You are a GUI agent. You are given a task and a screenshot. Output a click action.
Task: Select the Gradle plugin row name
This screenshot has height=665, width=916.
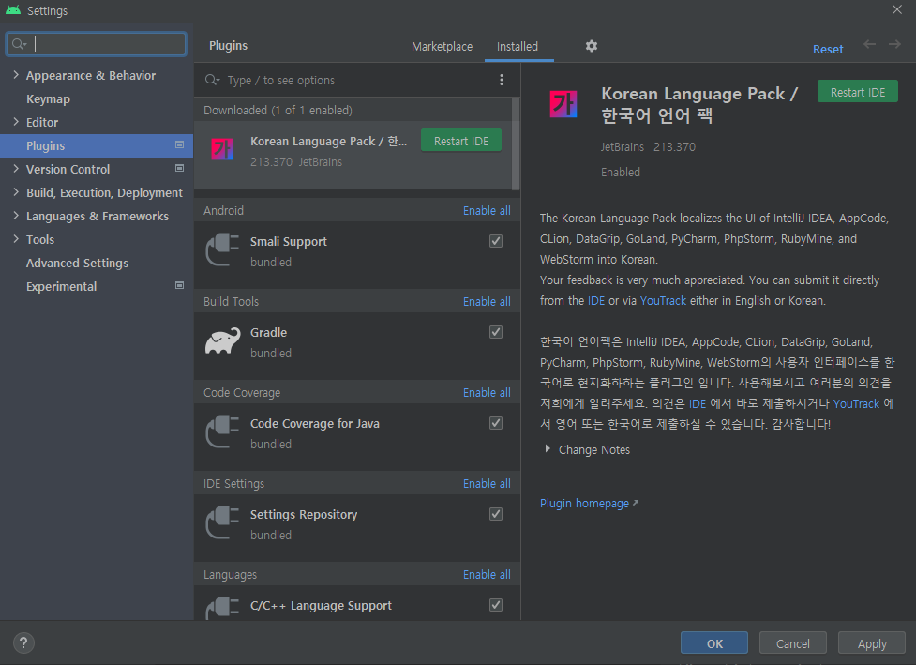tap(269, 332)
